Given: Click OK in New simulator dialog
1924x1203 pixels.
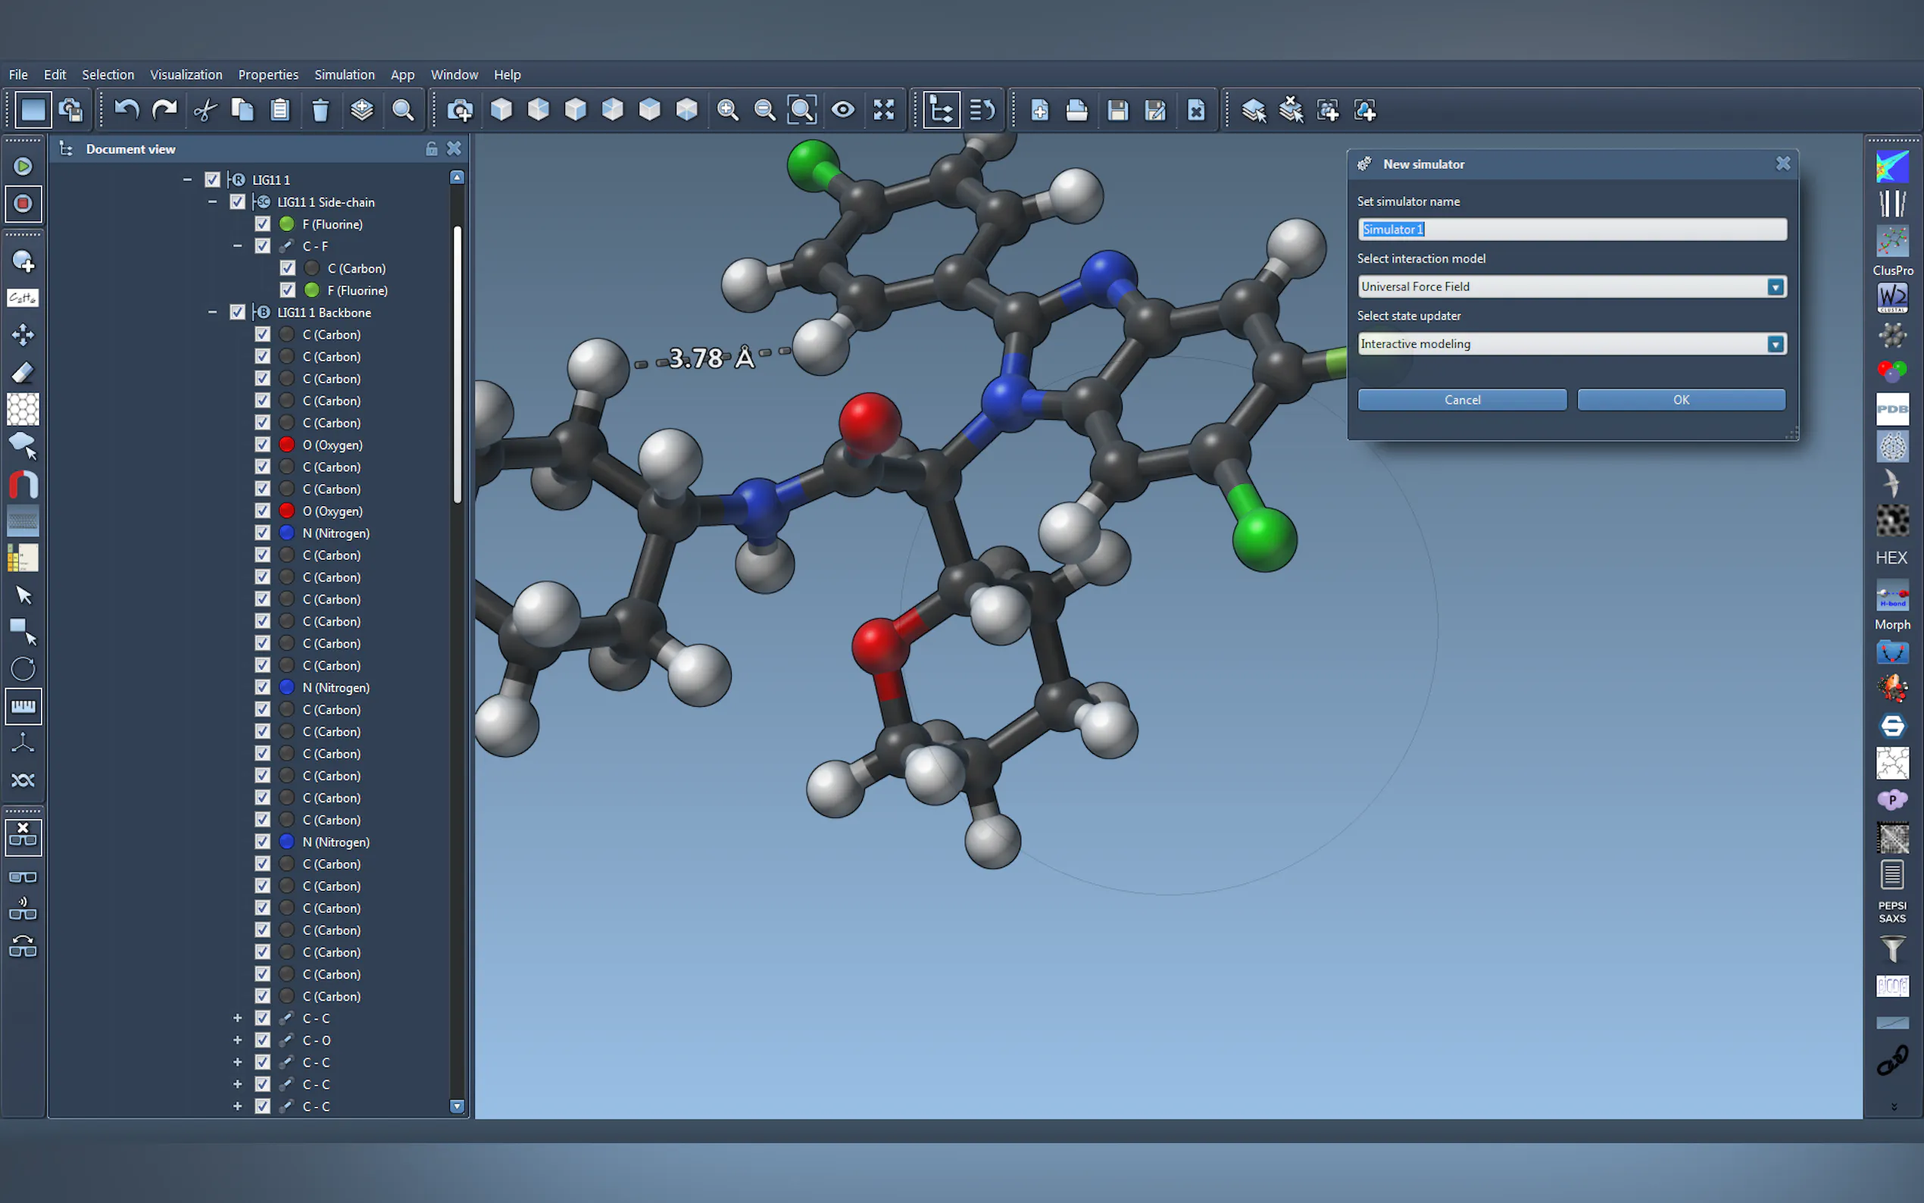Looking at the screenshot, I should [x=1681, y=400].
